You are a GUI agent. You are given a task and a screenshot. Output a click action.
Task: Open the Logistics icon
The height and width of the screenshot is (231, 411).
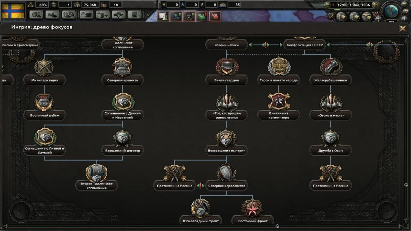tap(135, 15)
